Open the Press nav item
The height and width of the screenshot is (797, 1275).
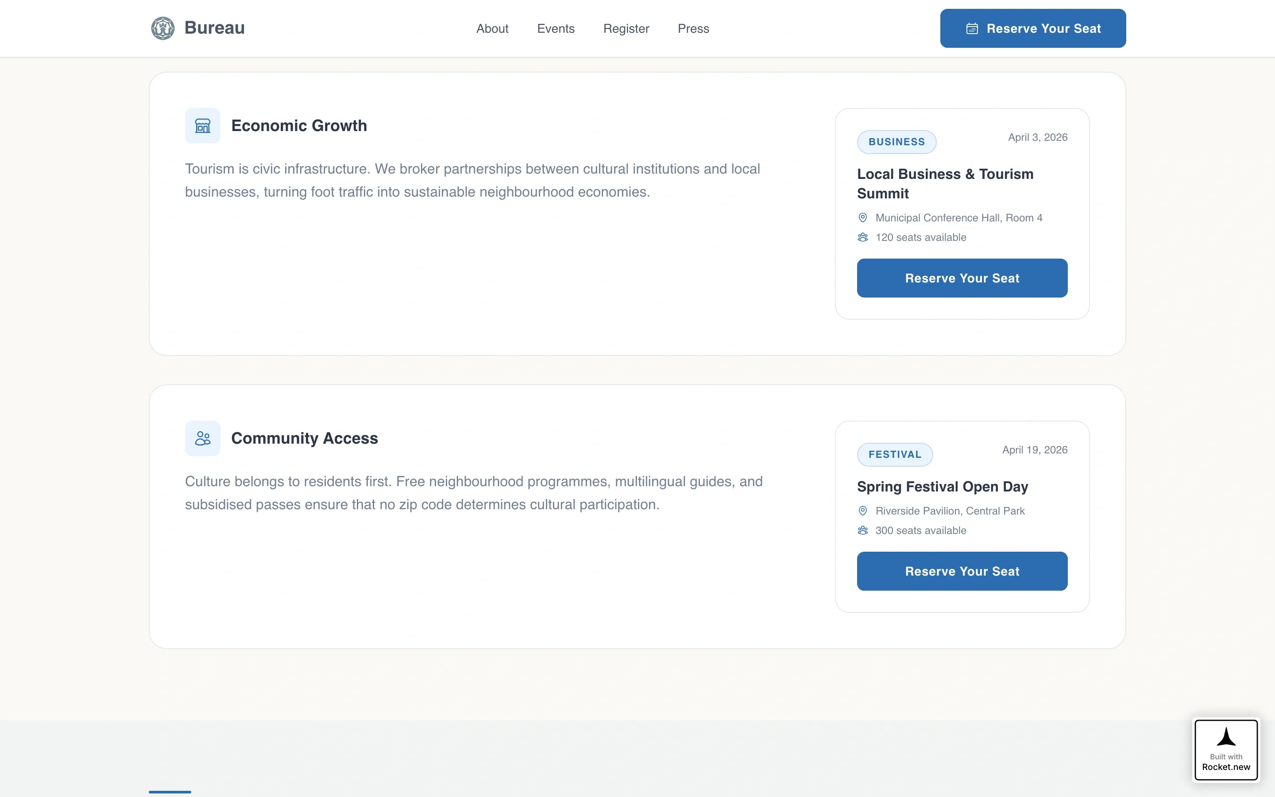click(693, 28)
